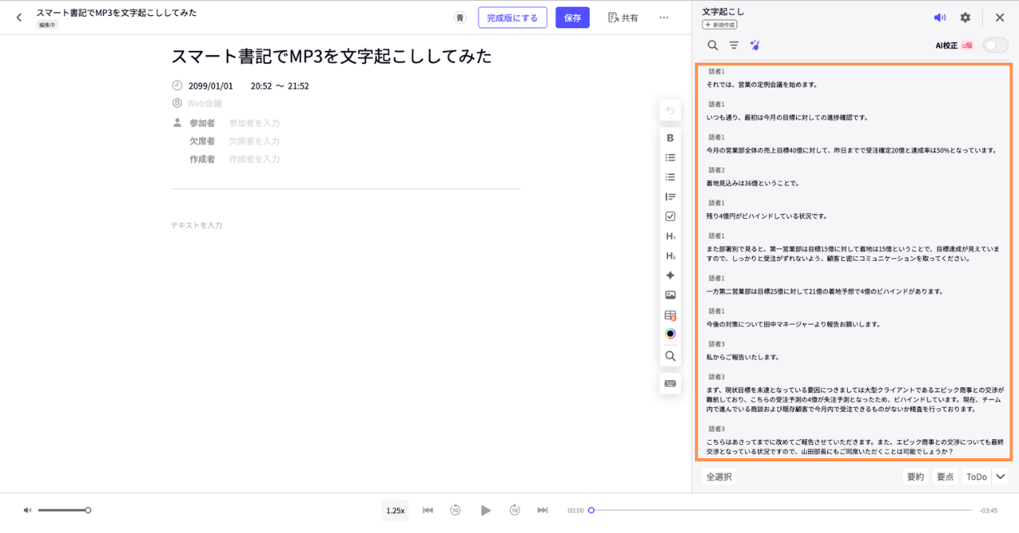Viewport: 1019px width, 533px height.
Task: Open transcription settings gear
Action: tap(965, 18)
